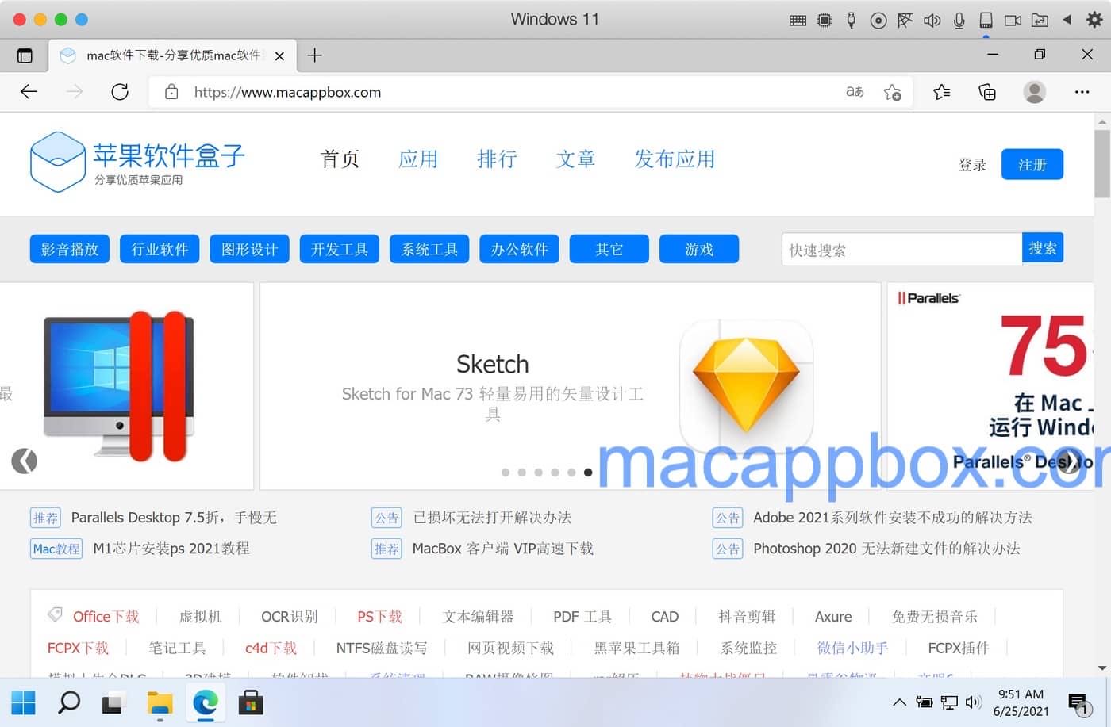Show previous carousel slide arrow
Viewport: 1111px width, 727px height.
tap(25, 461)
